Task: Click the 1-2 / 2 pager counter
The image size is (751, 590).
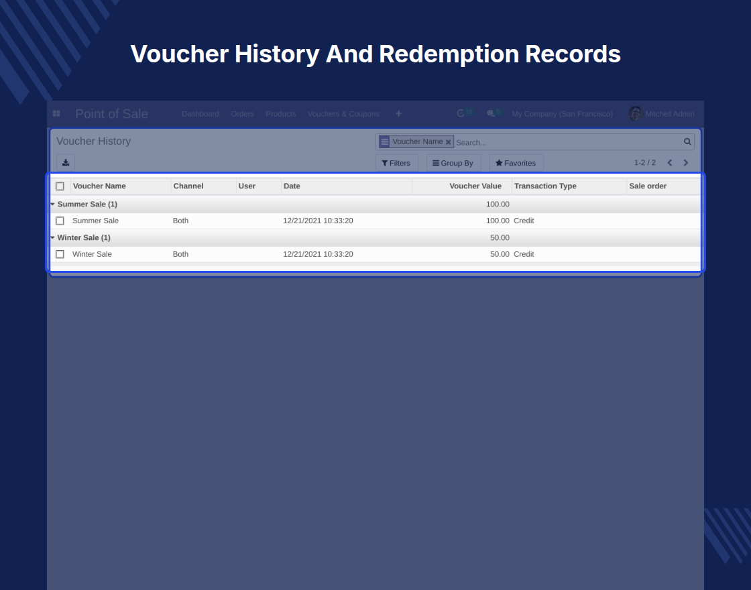Action: pos(644,163)
